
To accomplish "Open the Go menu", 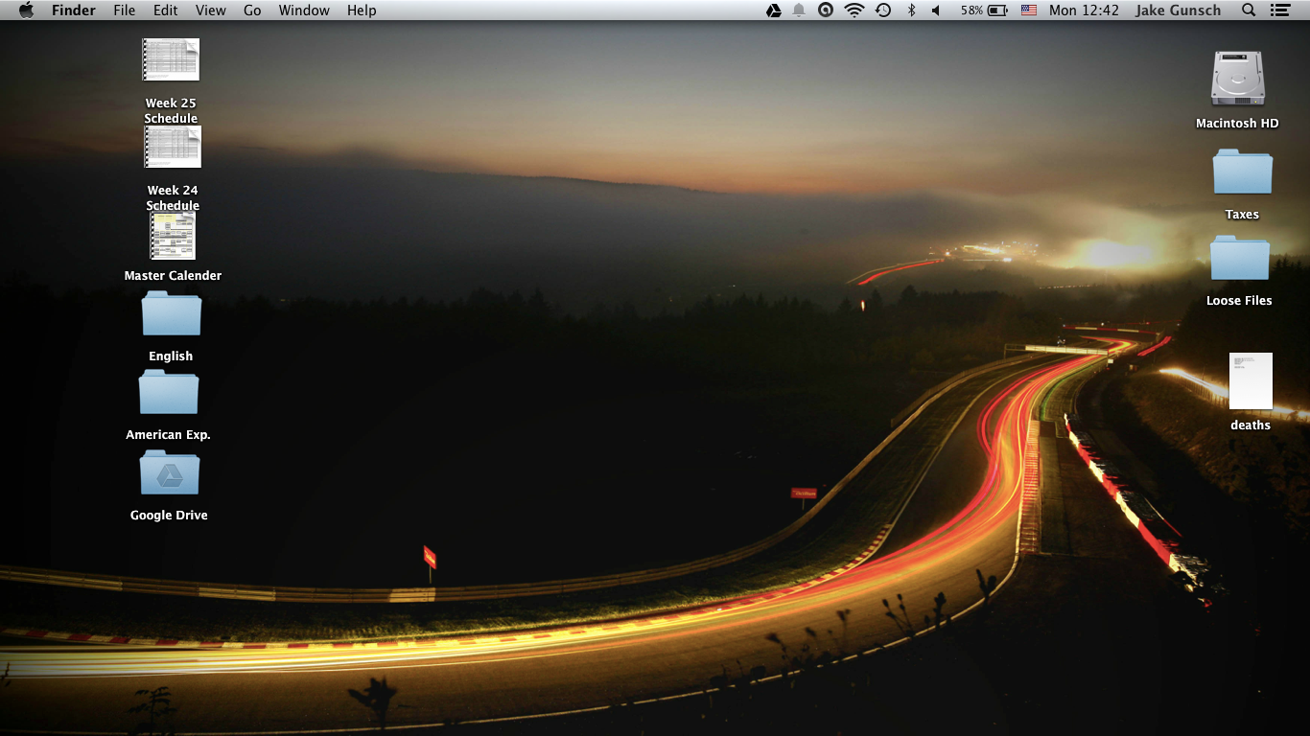I will pos(252,11).
